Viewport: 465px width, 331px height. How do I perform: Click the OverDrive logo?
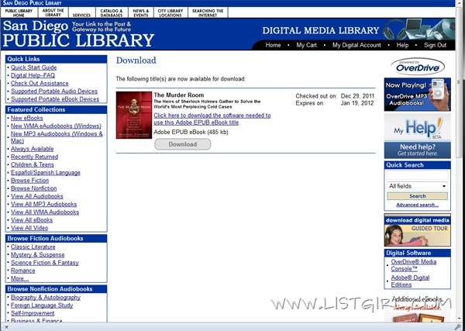(418, 67)
